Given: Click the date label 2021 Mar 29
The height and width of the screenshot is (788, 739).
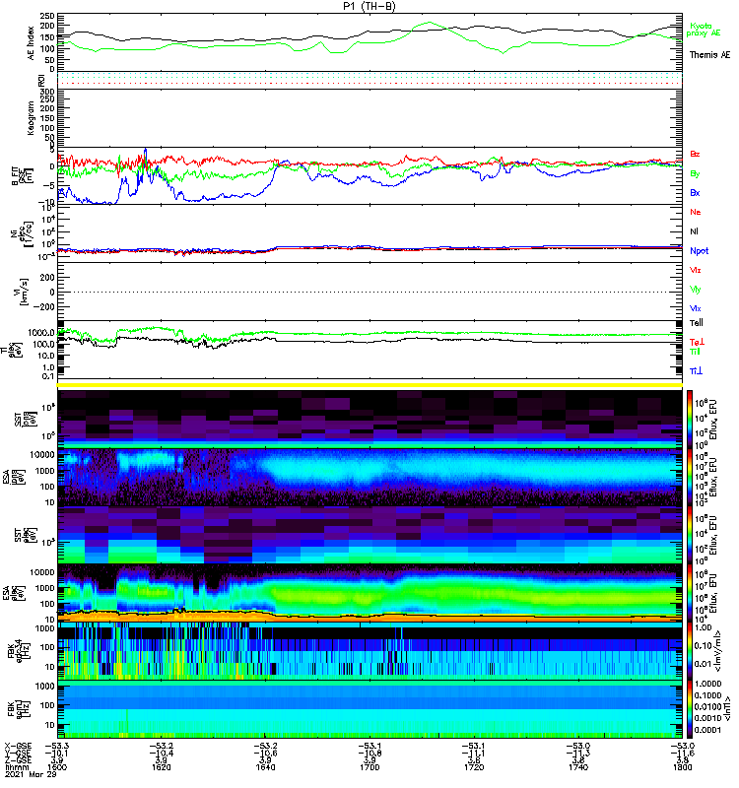Looking at the screenshot, I should coord(31,774).
